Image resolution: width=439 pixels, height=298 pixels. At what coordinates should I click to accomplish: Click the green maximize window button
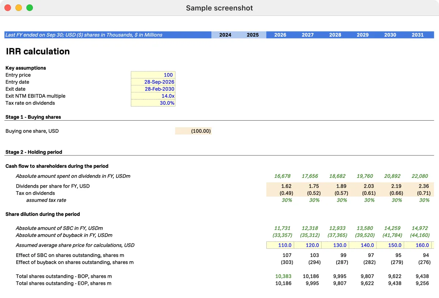tap(30, 8)
